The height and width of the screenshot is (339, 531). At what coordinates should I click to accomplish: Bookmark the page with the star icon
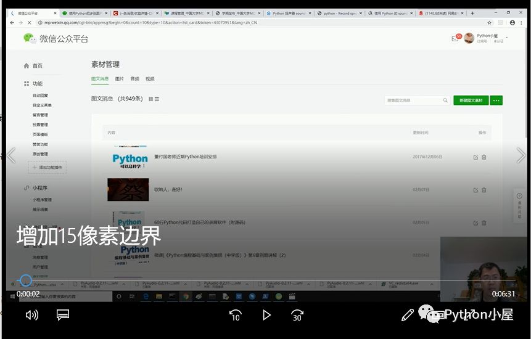point(489,23)
